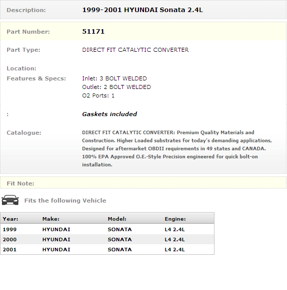Click the Year column header

pos(11,219)
